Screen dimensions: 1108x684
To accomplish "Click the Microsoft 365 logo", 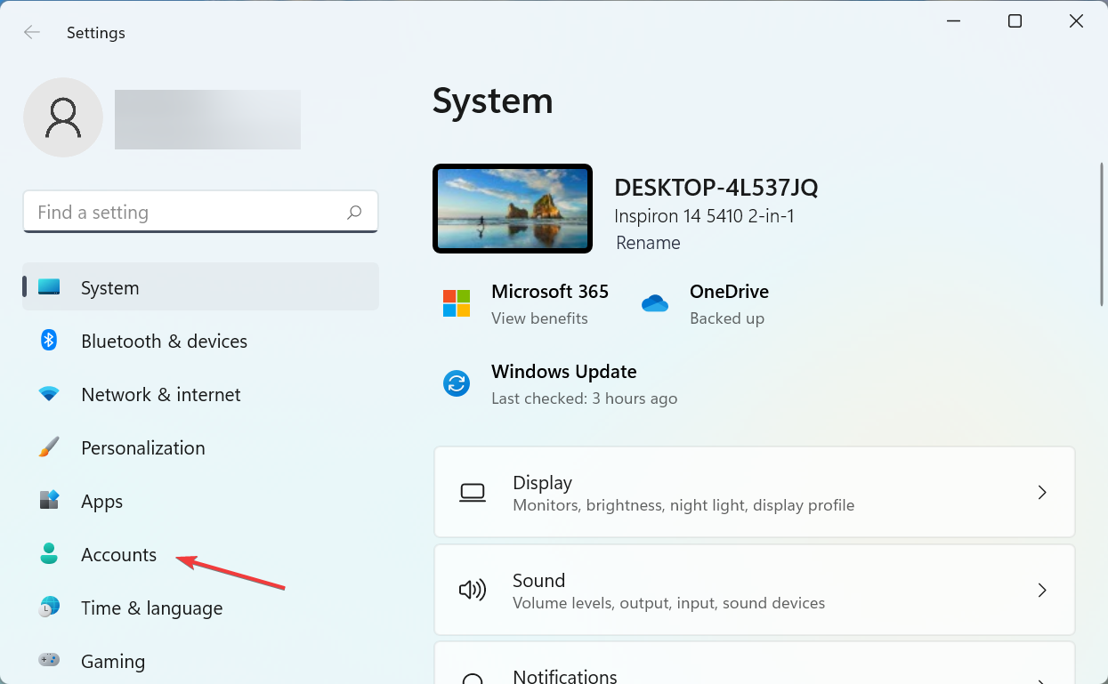I will [457, 303].
